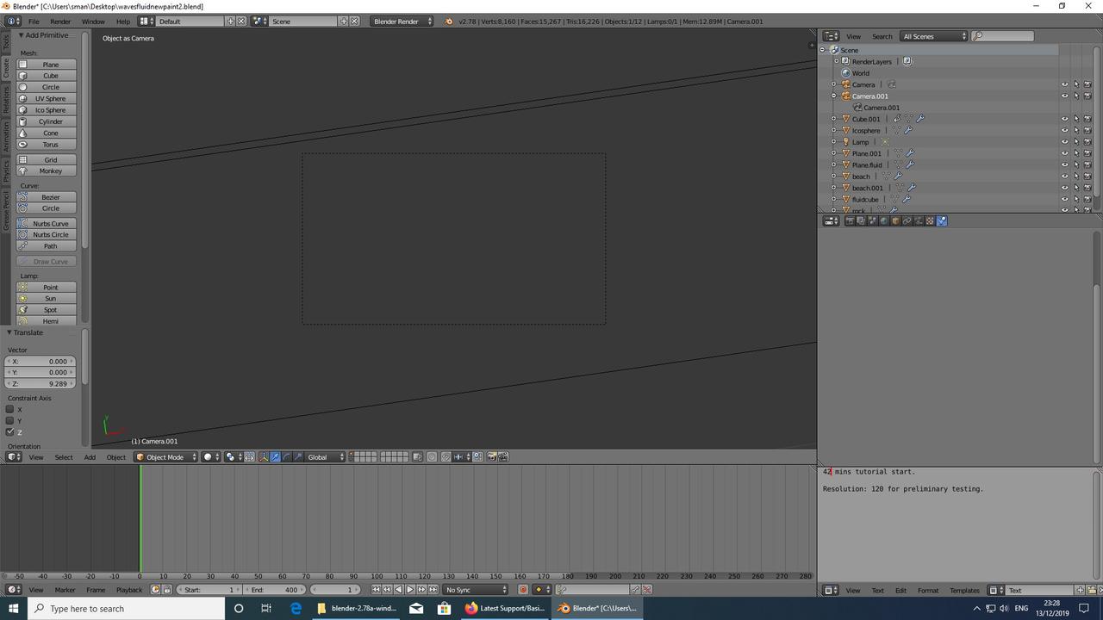Jump to the start frame of timeline
1103x620 pixels.
(x=376, y=590)
